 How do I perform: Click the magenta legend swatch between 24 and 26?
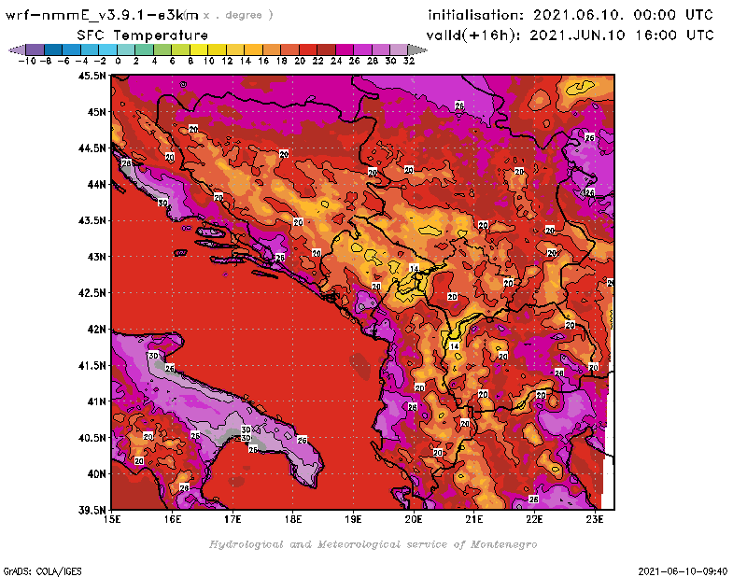[345, 49]
